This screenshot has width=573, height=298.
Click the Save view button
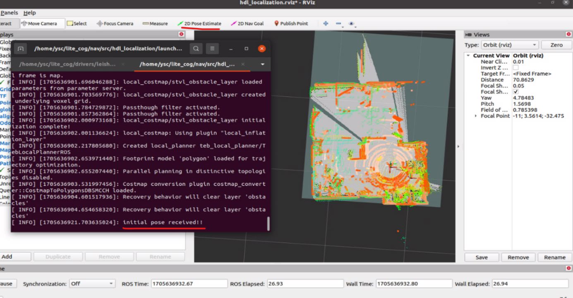pyautogui.click(x=482, y=257)
